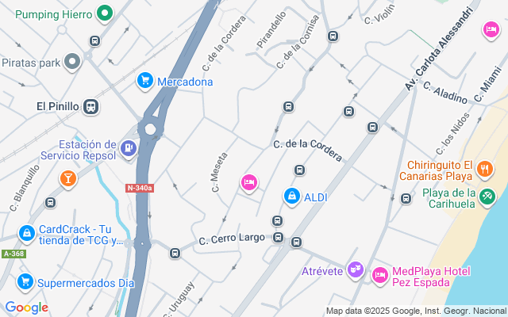508x317 pixels.
Task: Open the orange cocktail bar marker
Action: tap(68, 179)
